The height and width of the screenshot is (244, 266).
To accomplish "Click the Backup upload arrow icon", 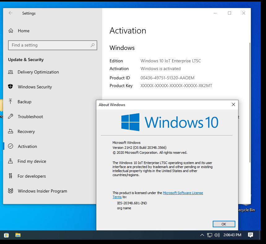I will tap(10, 102).
